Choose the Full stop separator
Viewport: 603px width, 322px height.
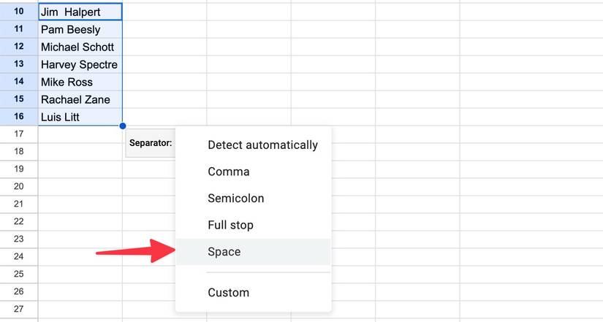click(230, 226)
